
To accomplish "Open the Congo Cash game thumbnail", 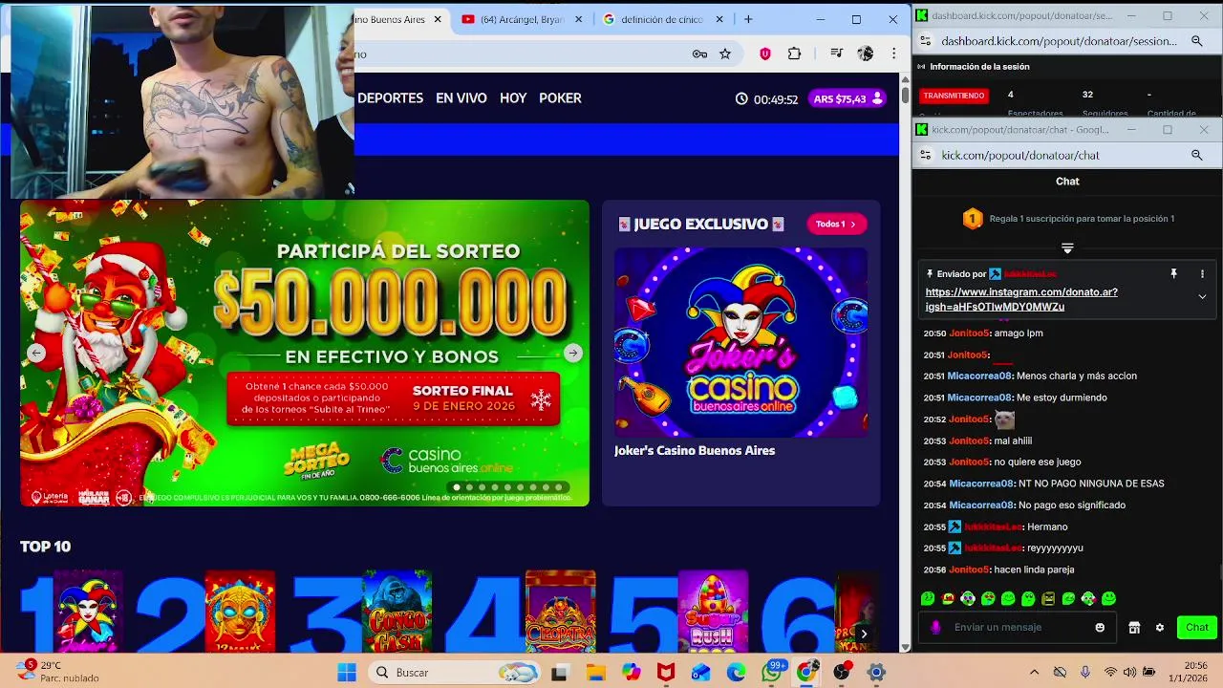I will [397, 612].
